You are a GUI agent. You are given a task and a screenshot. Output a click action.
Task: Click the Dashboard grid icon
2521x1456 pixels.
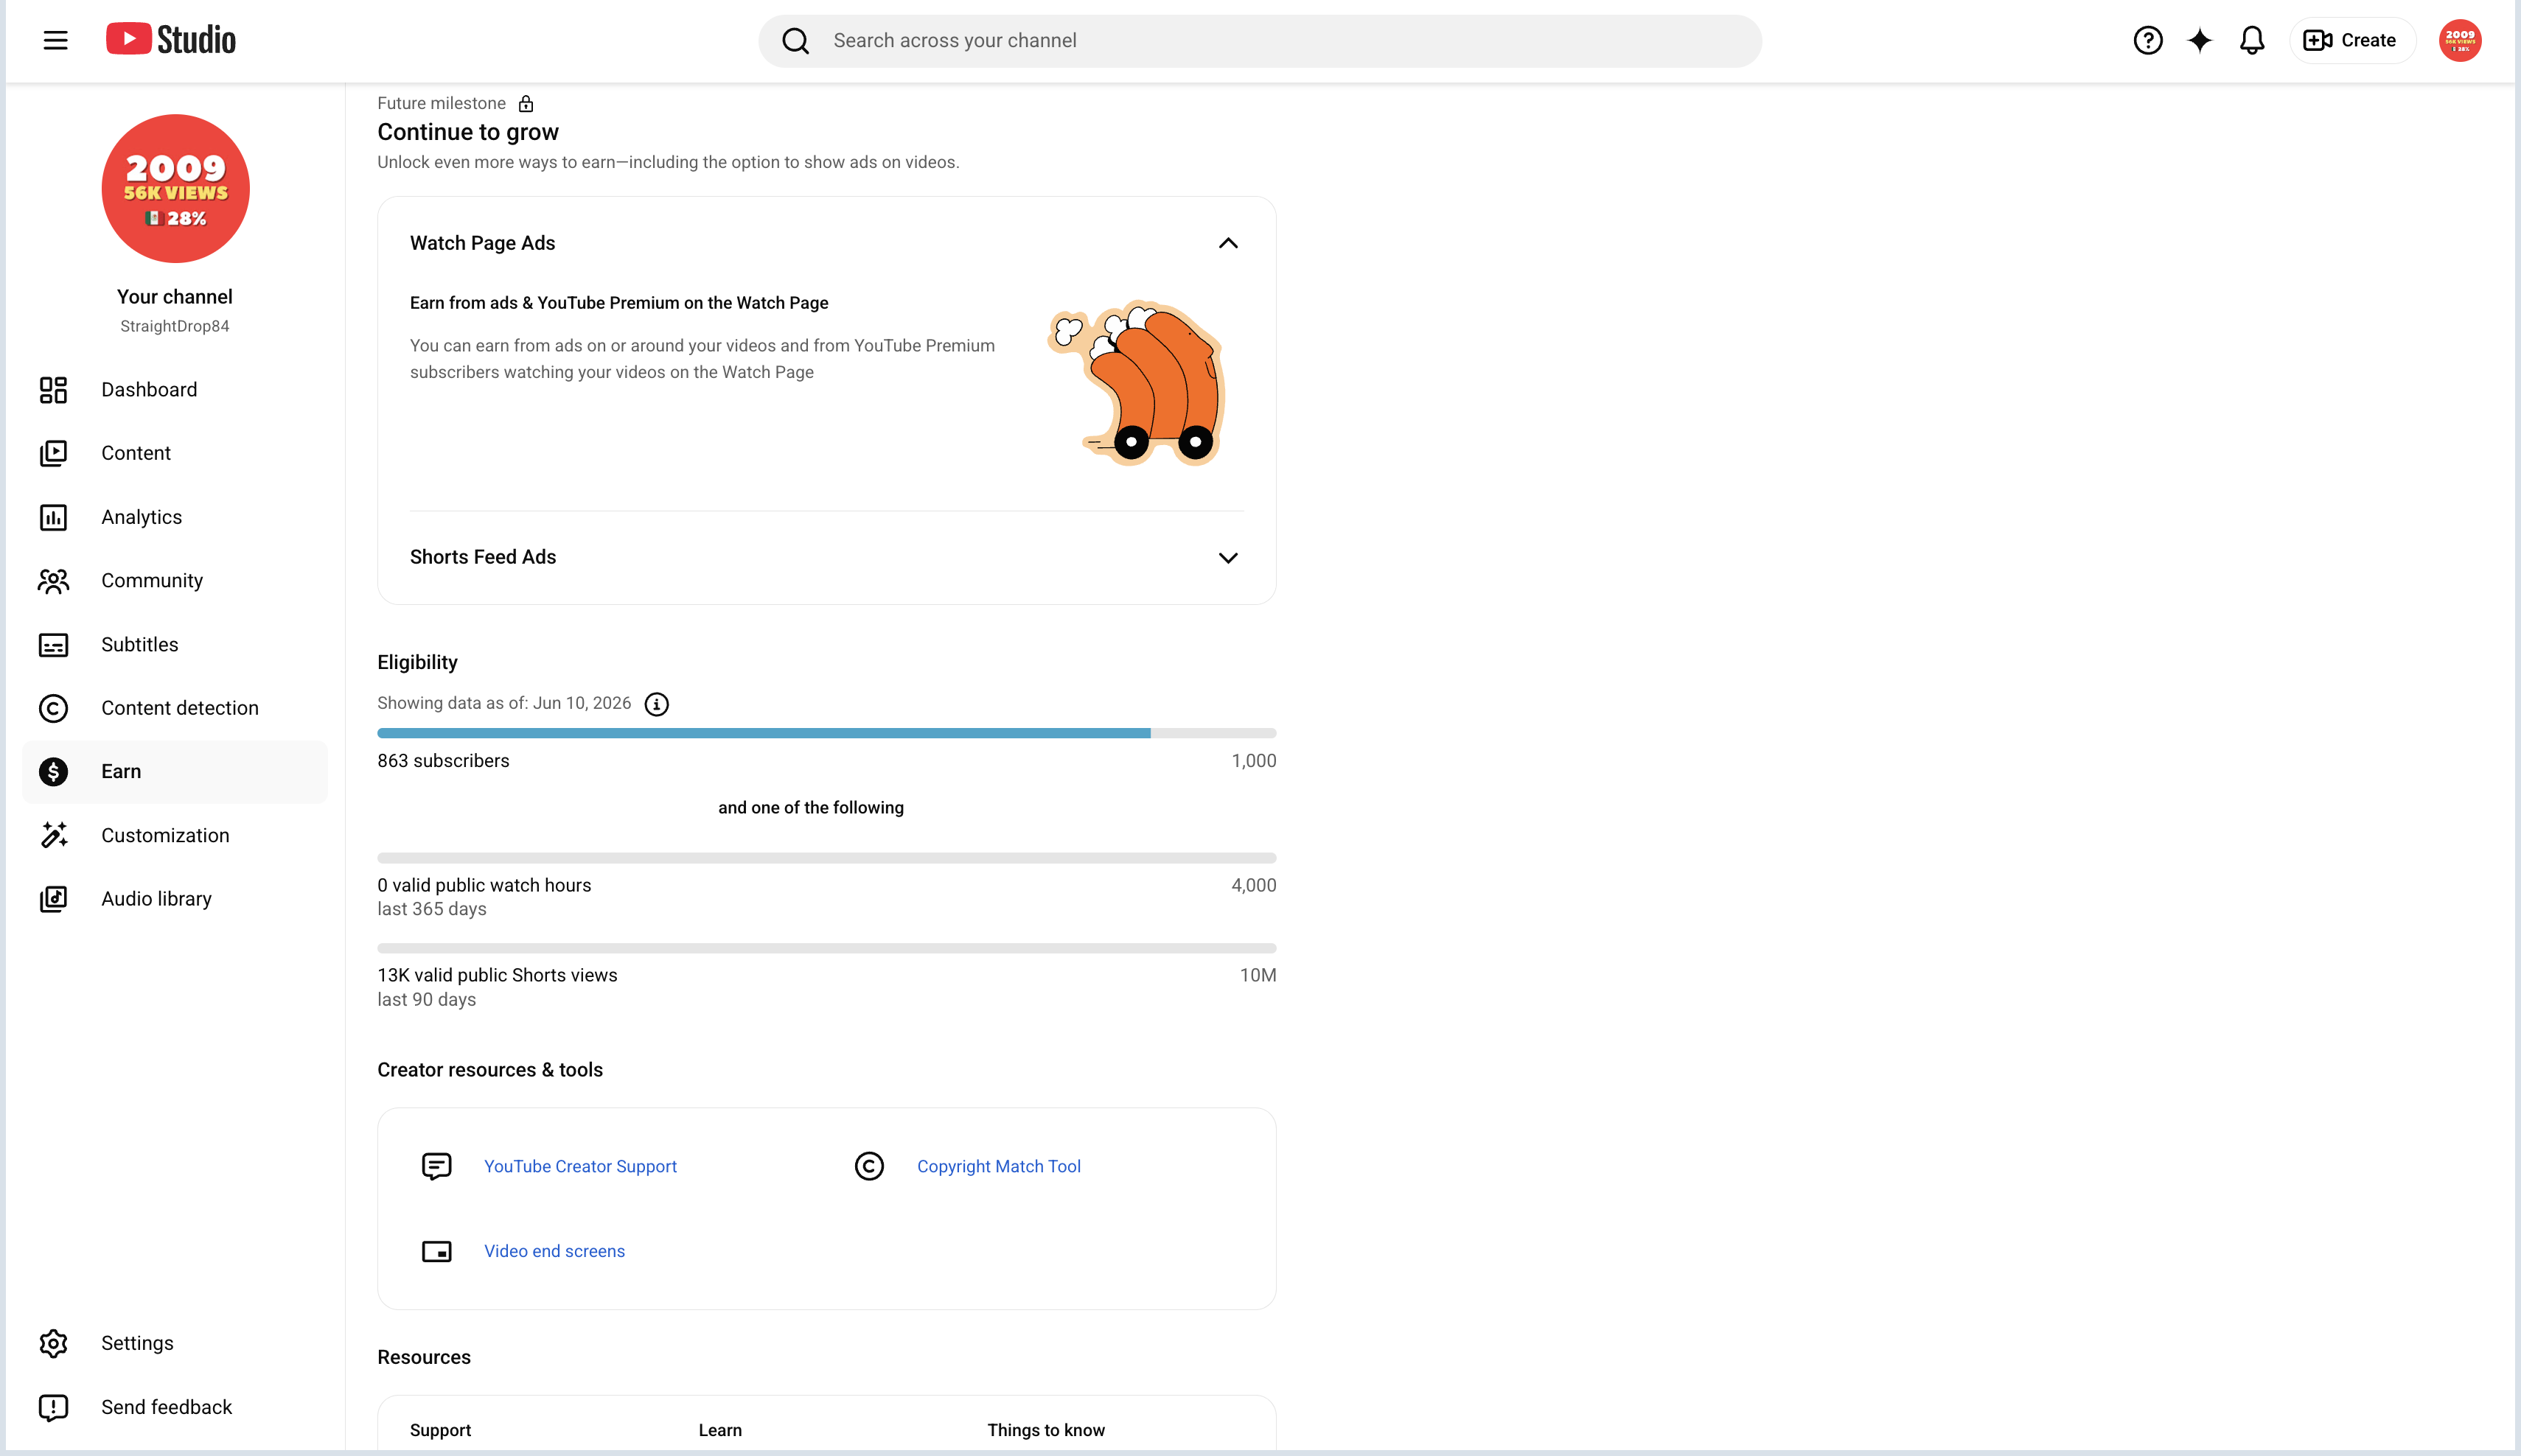(x=53, y=390)
